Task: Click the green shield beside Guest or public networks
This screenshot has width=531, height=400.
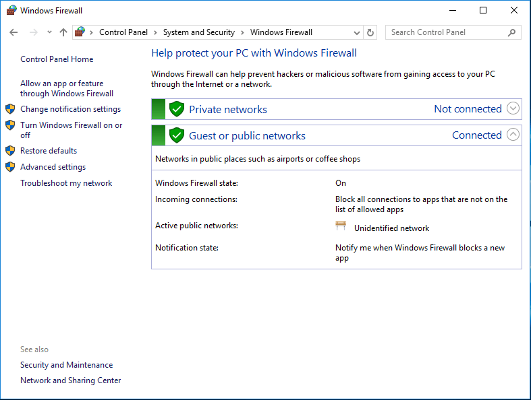Action: coord(177,135)
